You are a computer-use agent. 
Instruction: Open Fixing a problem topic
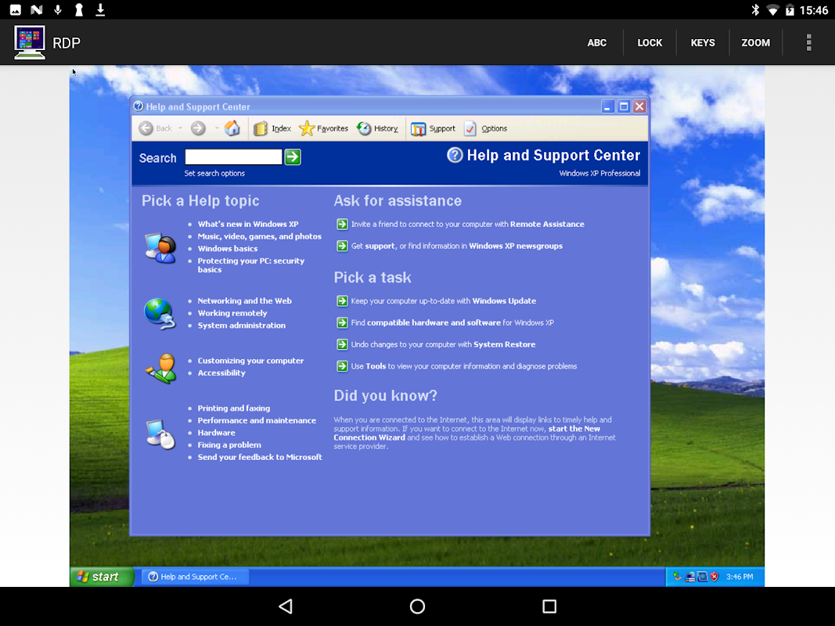pos(229,445)
